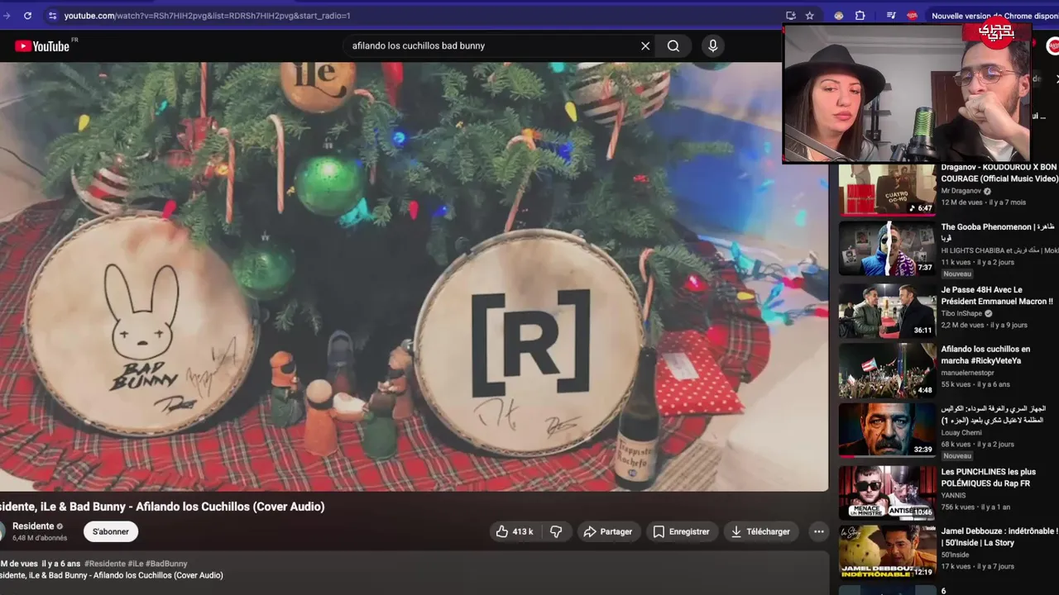Screen dimensions: 1059x595
Task: Open Je Passe 48H Avec Macron thumbnail
Action: pos(887,311)
